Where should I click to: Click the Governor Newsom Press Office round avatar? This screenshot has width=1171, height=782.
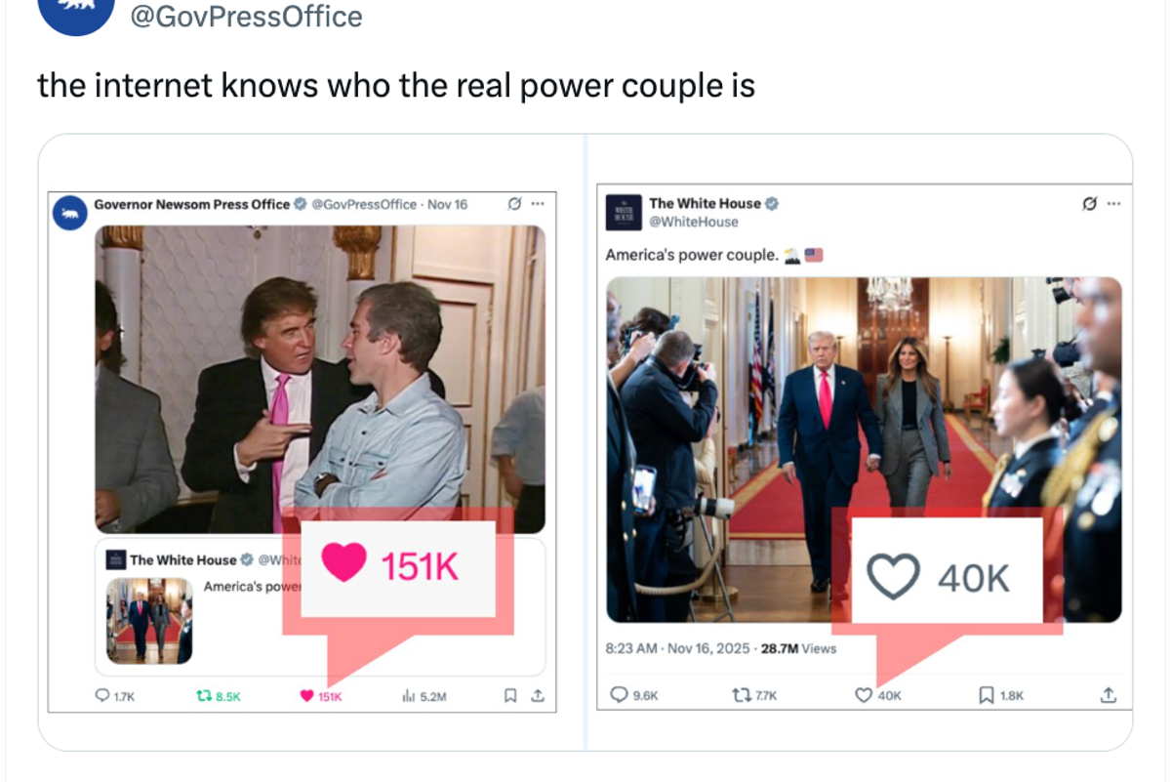pos(70,212)
